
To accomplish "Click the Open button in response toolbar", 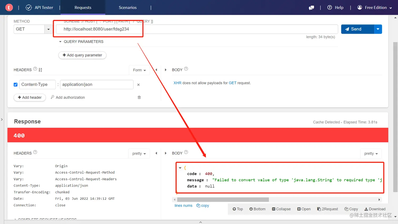I will [304, 209].
